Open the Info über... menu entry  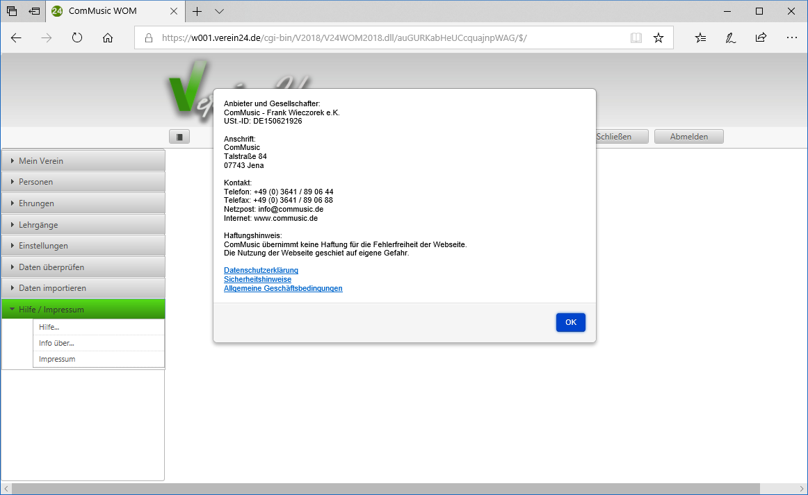pos(99,343)
